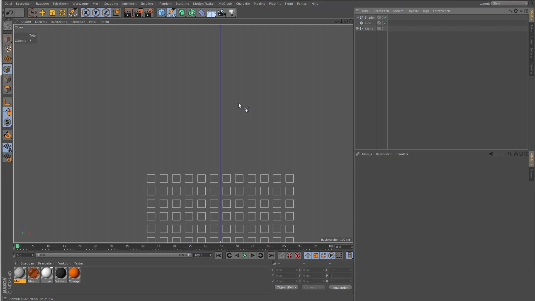Viewport: 535px width, 301px height.
Task: Jump to the animation start
Action: [x=219, y=255]
